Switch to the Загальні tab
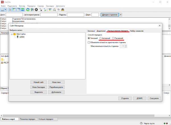Screen dimensions: 171x125 [91, 31]
